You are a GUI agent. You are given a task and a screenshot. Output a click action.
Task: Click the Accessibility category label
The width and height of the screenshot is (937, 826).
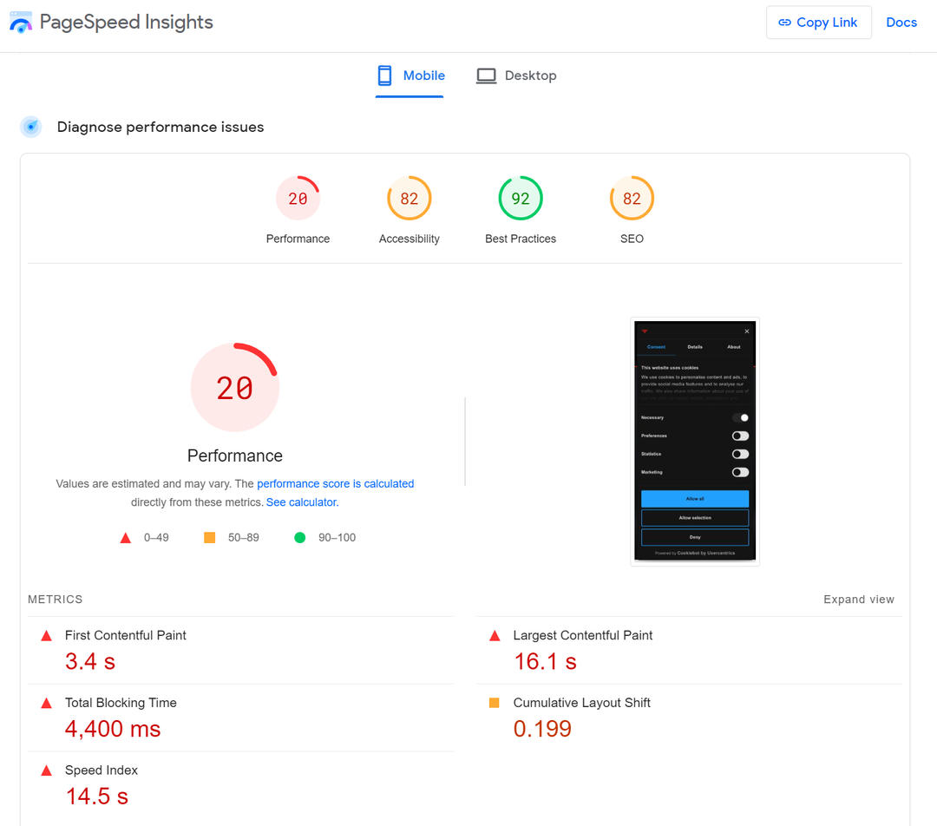tap(410, 239)
